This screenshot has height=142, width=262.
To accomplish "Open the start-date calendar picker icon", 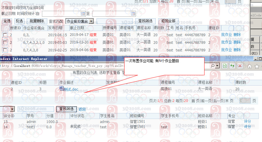I will point(83,14).
